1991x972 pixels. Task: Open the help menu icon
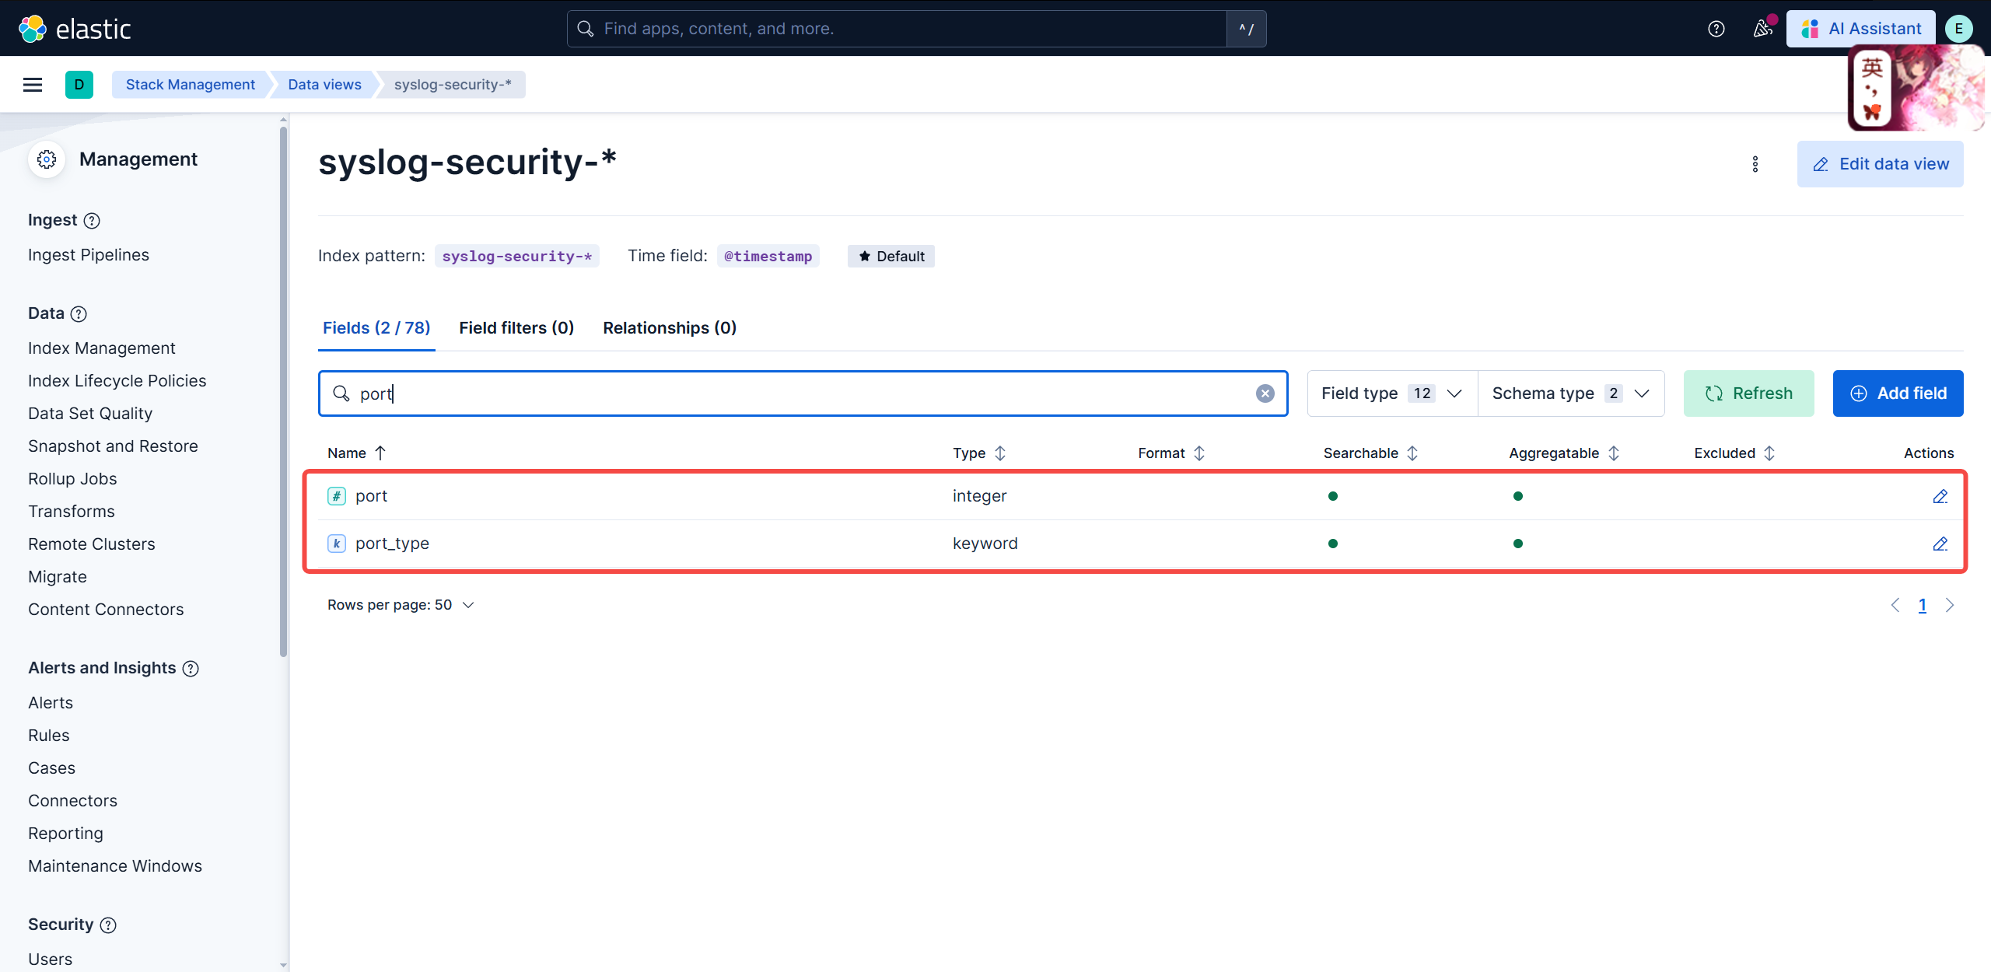click(1716, 29)
